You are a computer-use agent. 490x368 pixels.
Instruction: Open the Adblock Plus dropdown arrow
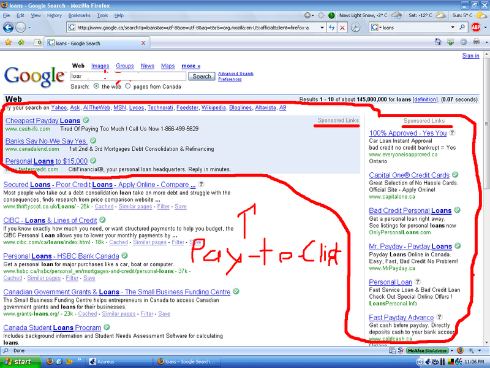(485, 28)
